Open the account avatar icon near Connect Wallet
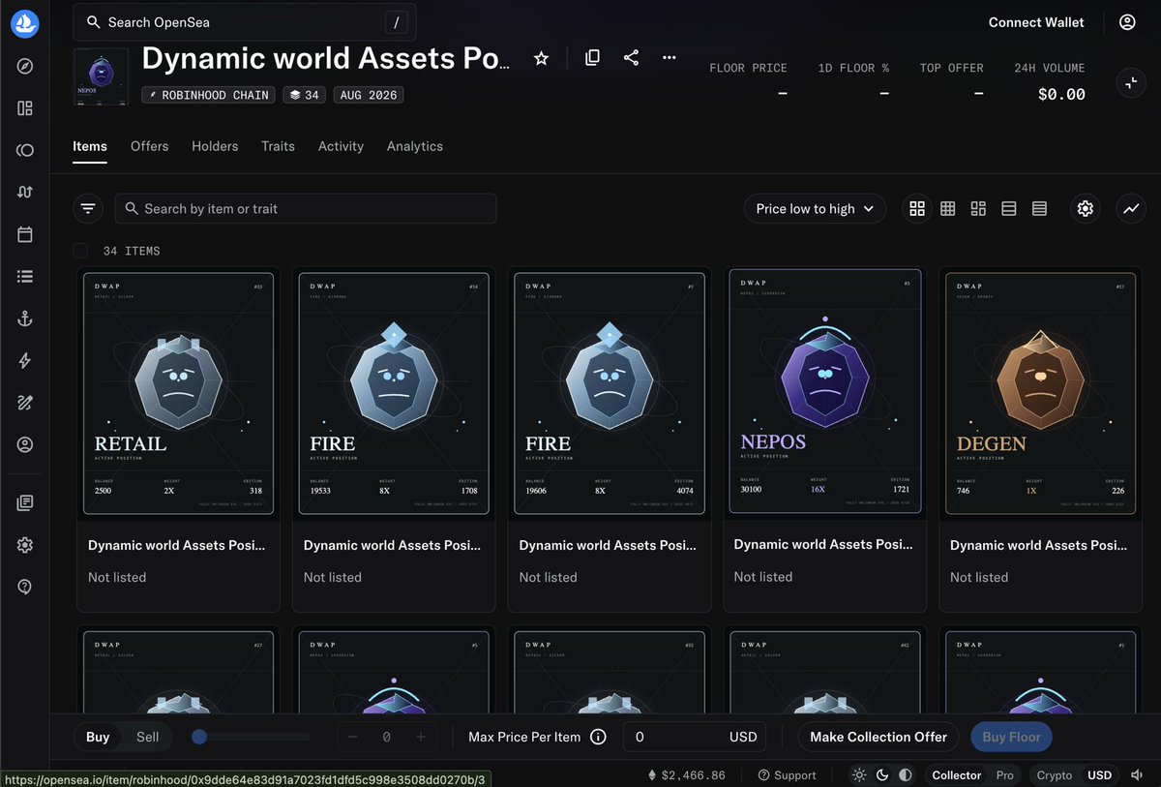Image resolution: width=1161 pixels, height=787 pixels. (1127, 22)
